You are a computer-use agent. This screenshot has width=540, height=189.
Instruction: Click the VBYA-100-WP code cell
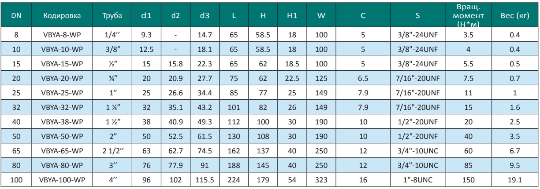[62, 180]
